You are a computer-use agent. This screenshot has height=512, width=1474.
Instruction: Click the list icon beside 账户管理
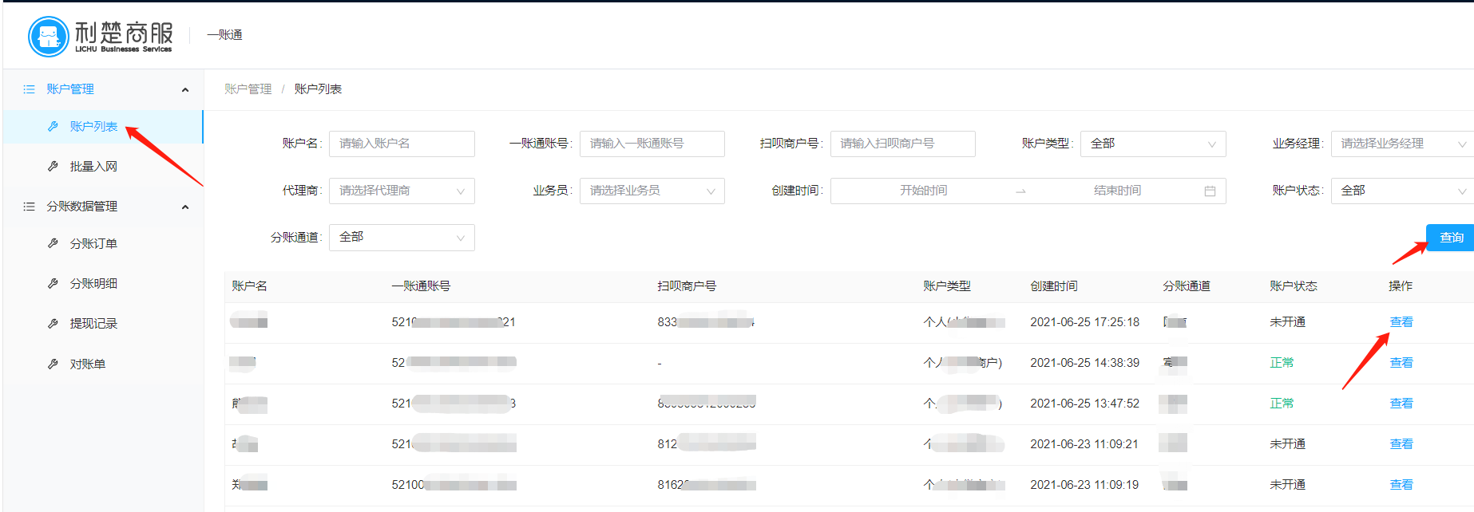[29, 89]
